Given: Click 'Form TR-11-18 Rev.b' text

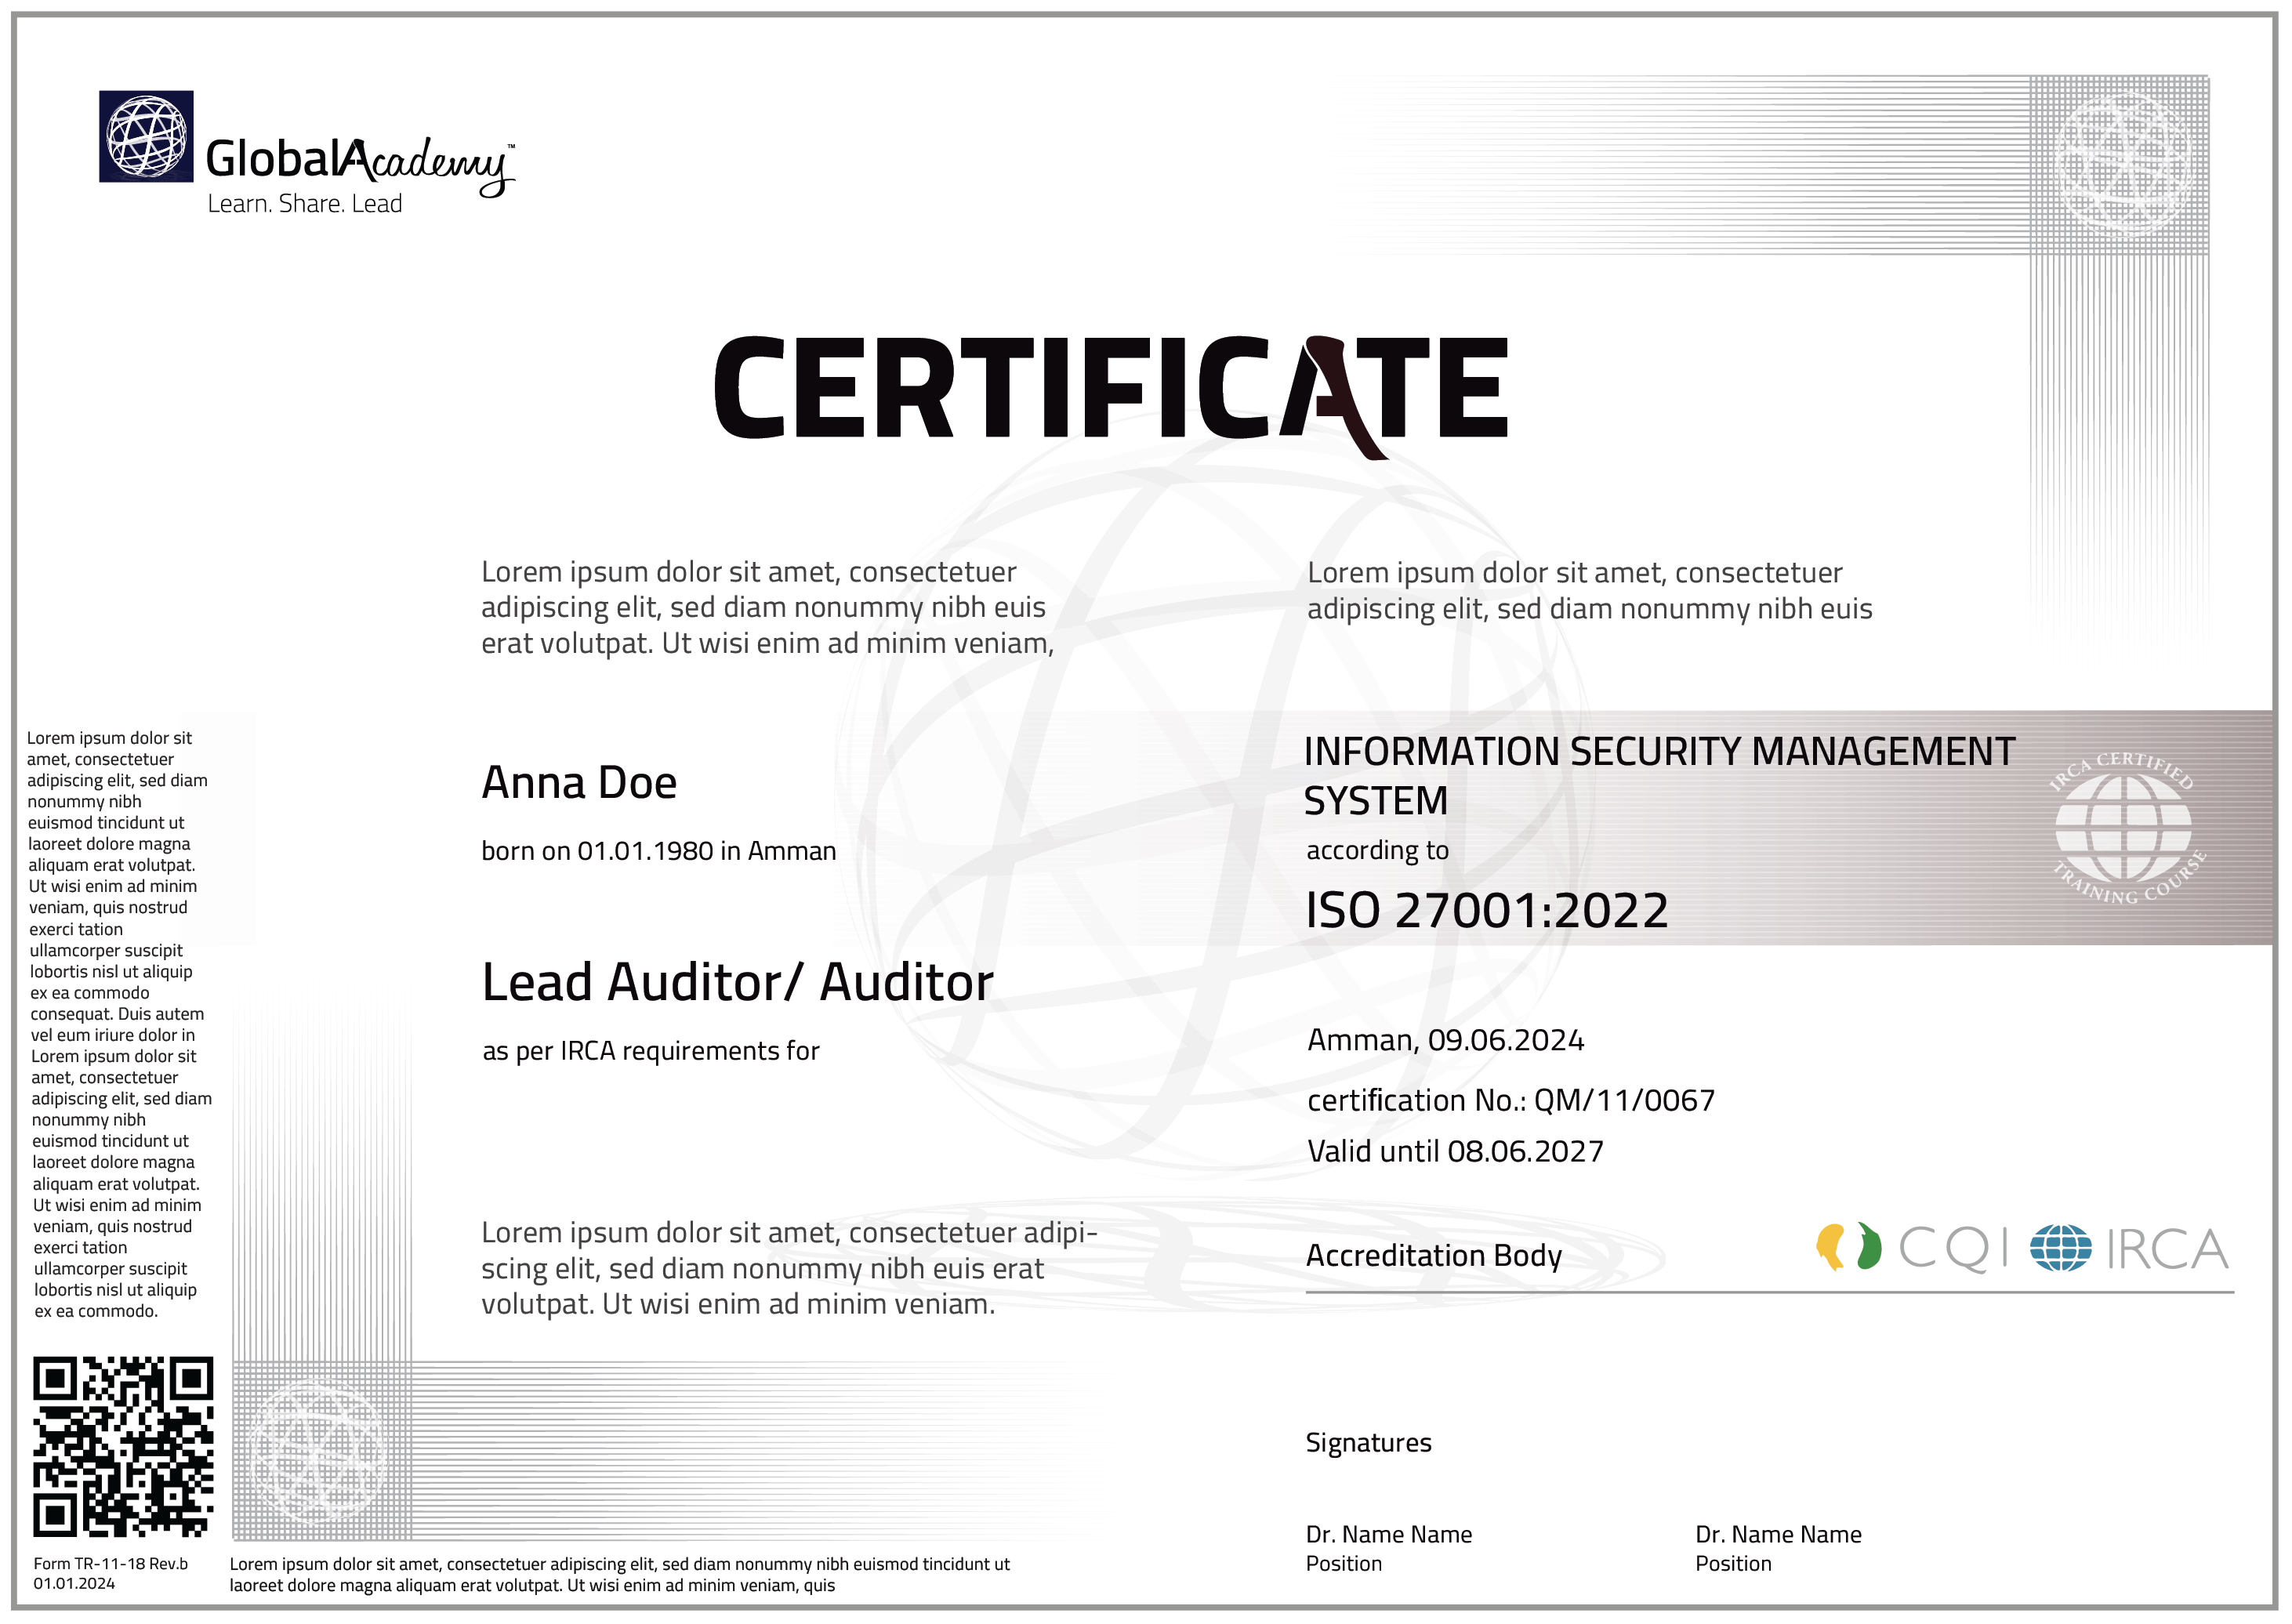Looking at the screenshot, I should click(x=110, y=1564).
